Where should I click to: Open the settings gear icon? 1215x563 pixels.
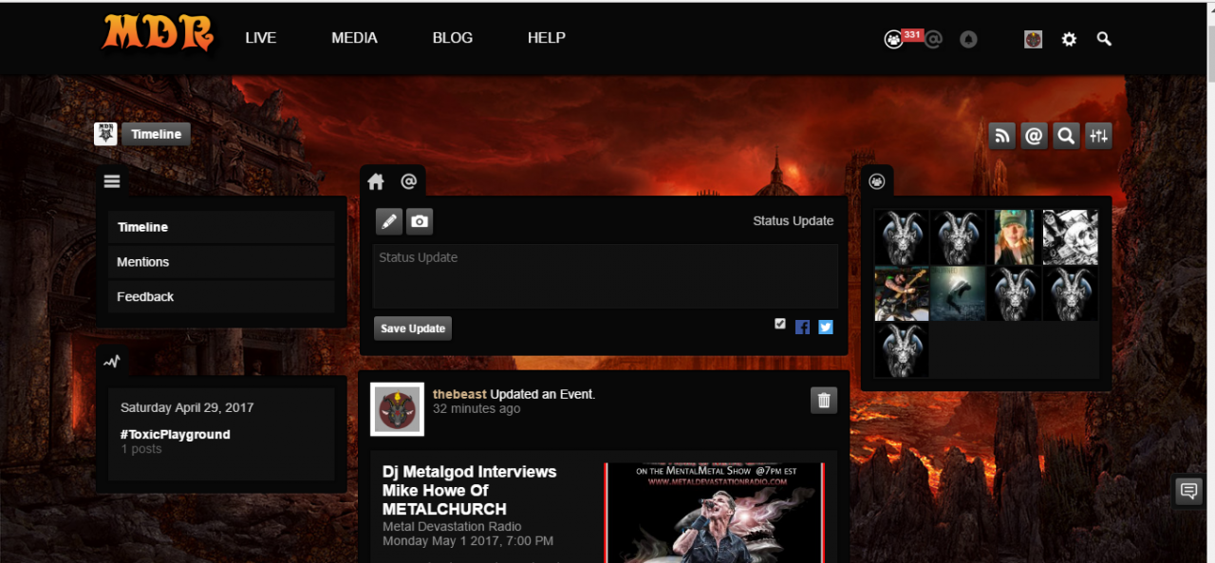tap(1069, 39)
